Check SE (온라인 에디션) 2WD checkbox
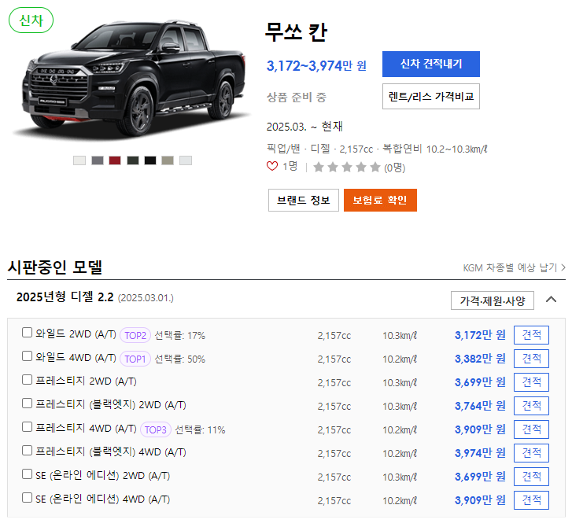The width and height of the screenshot is (572, 527). coord(27,474)
